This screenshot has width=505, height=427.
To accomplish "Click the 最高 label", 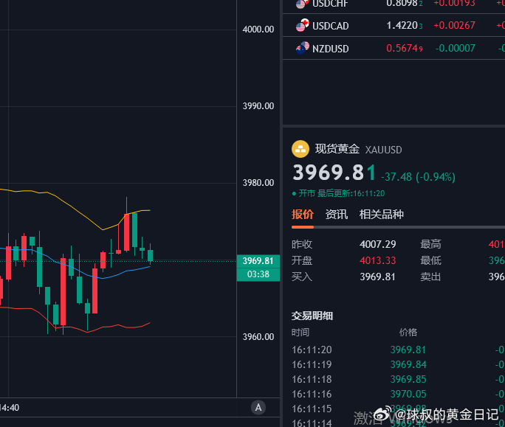I will 430,244.
